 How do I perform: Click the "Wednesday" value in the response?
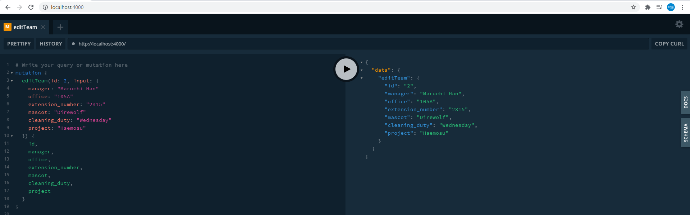coord(457,125)
